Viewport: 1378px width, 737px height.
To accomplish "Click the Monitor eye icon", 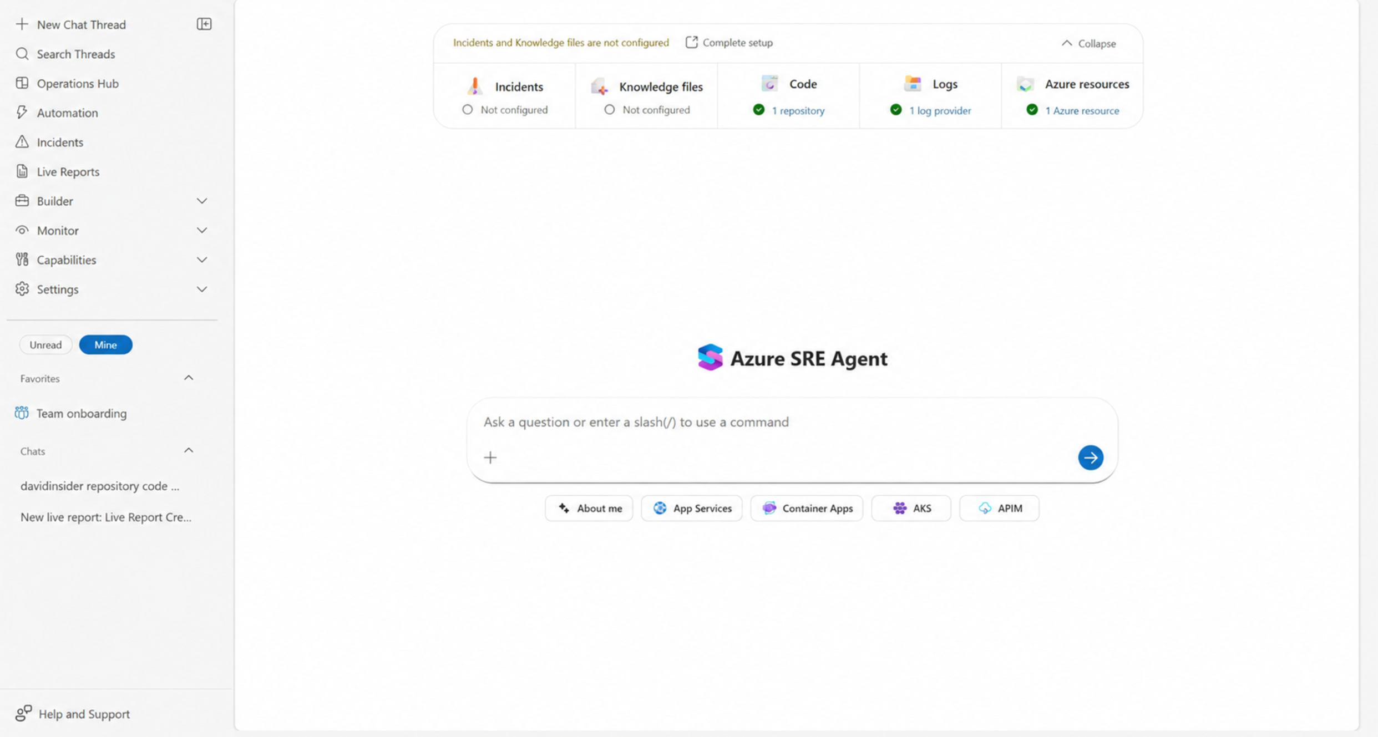I will (22, 230).
